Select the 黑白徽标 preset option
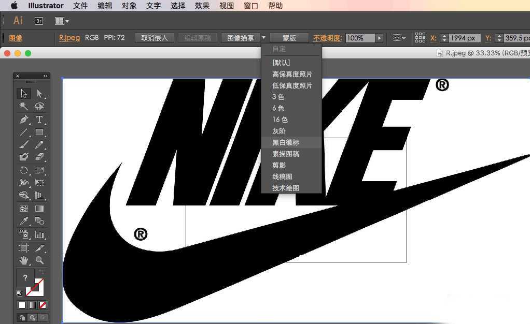Image resolution: width=530 pixels, height=324 pixels. tap(286, 142)
